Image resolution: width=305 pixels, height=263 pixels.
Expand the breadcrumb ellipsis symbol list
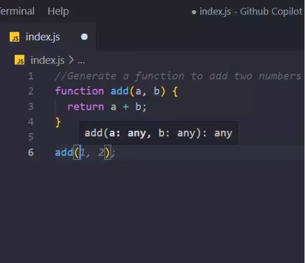81,62
